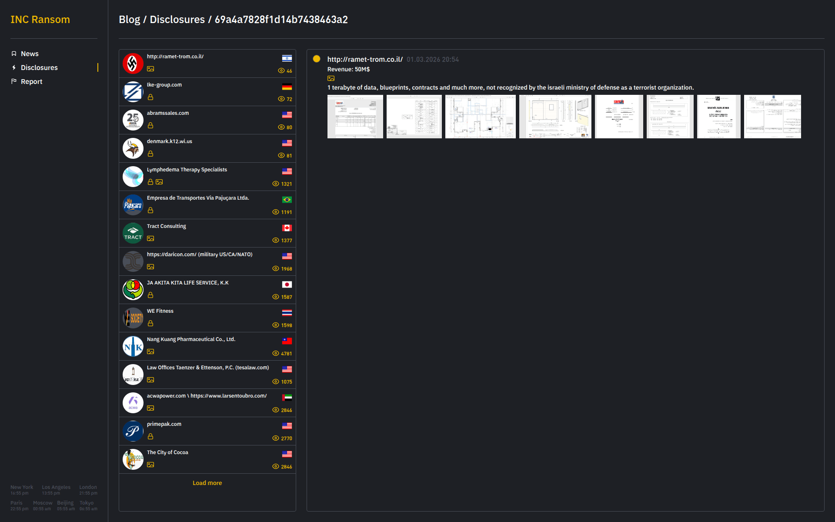This screenshot has width=835, height=522.
Task: Open the last document thumbnail in the row
Action: click(772, 117)
